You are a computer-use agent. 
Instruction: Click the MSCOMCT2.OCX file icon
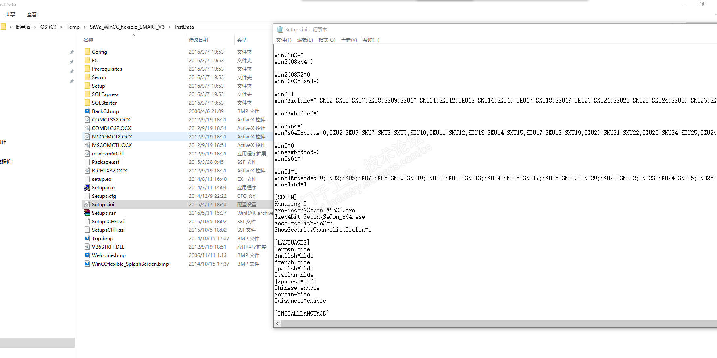(87, 136)
